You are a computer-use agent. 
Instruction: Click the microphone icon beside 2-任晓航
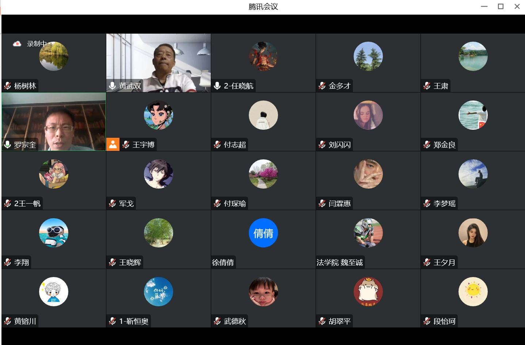(x=217, y=86)
